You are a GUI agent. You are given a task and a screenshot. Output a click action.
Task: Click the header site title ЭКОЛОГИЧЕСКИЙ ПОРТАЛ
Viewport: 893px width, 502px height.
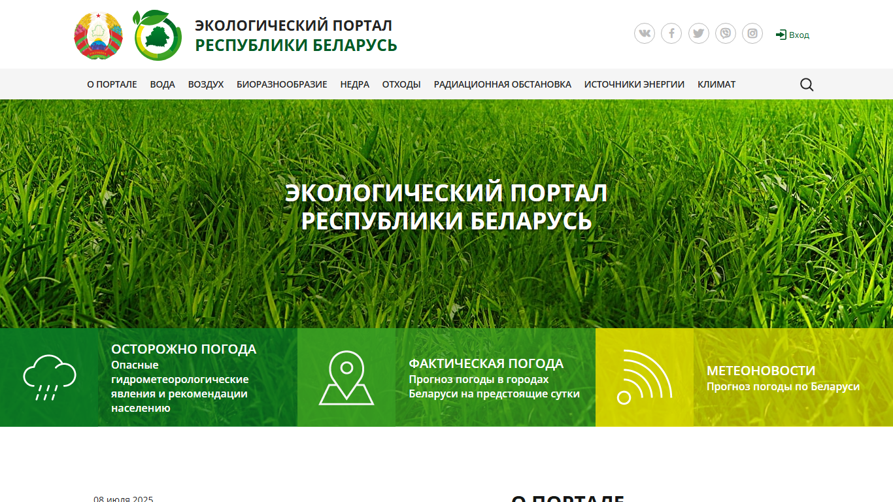tap(294, 25)
